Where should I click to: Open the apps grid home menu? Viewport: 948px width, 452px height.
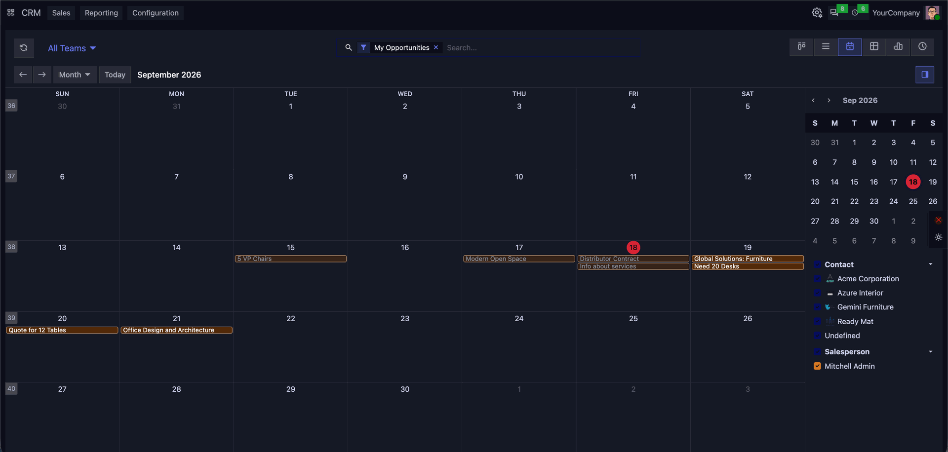11,12
